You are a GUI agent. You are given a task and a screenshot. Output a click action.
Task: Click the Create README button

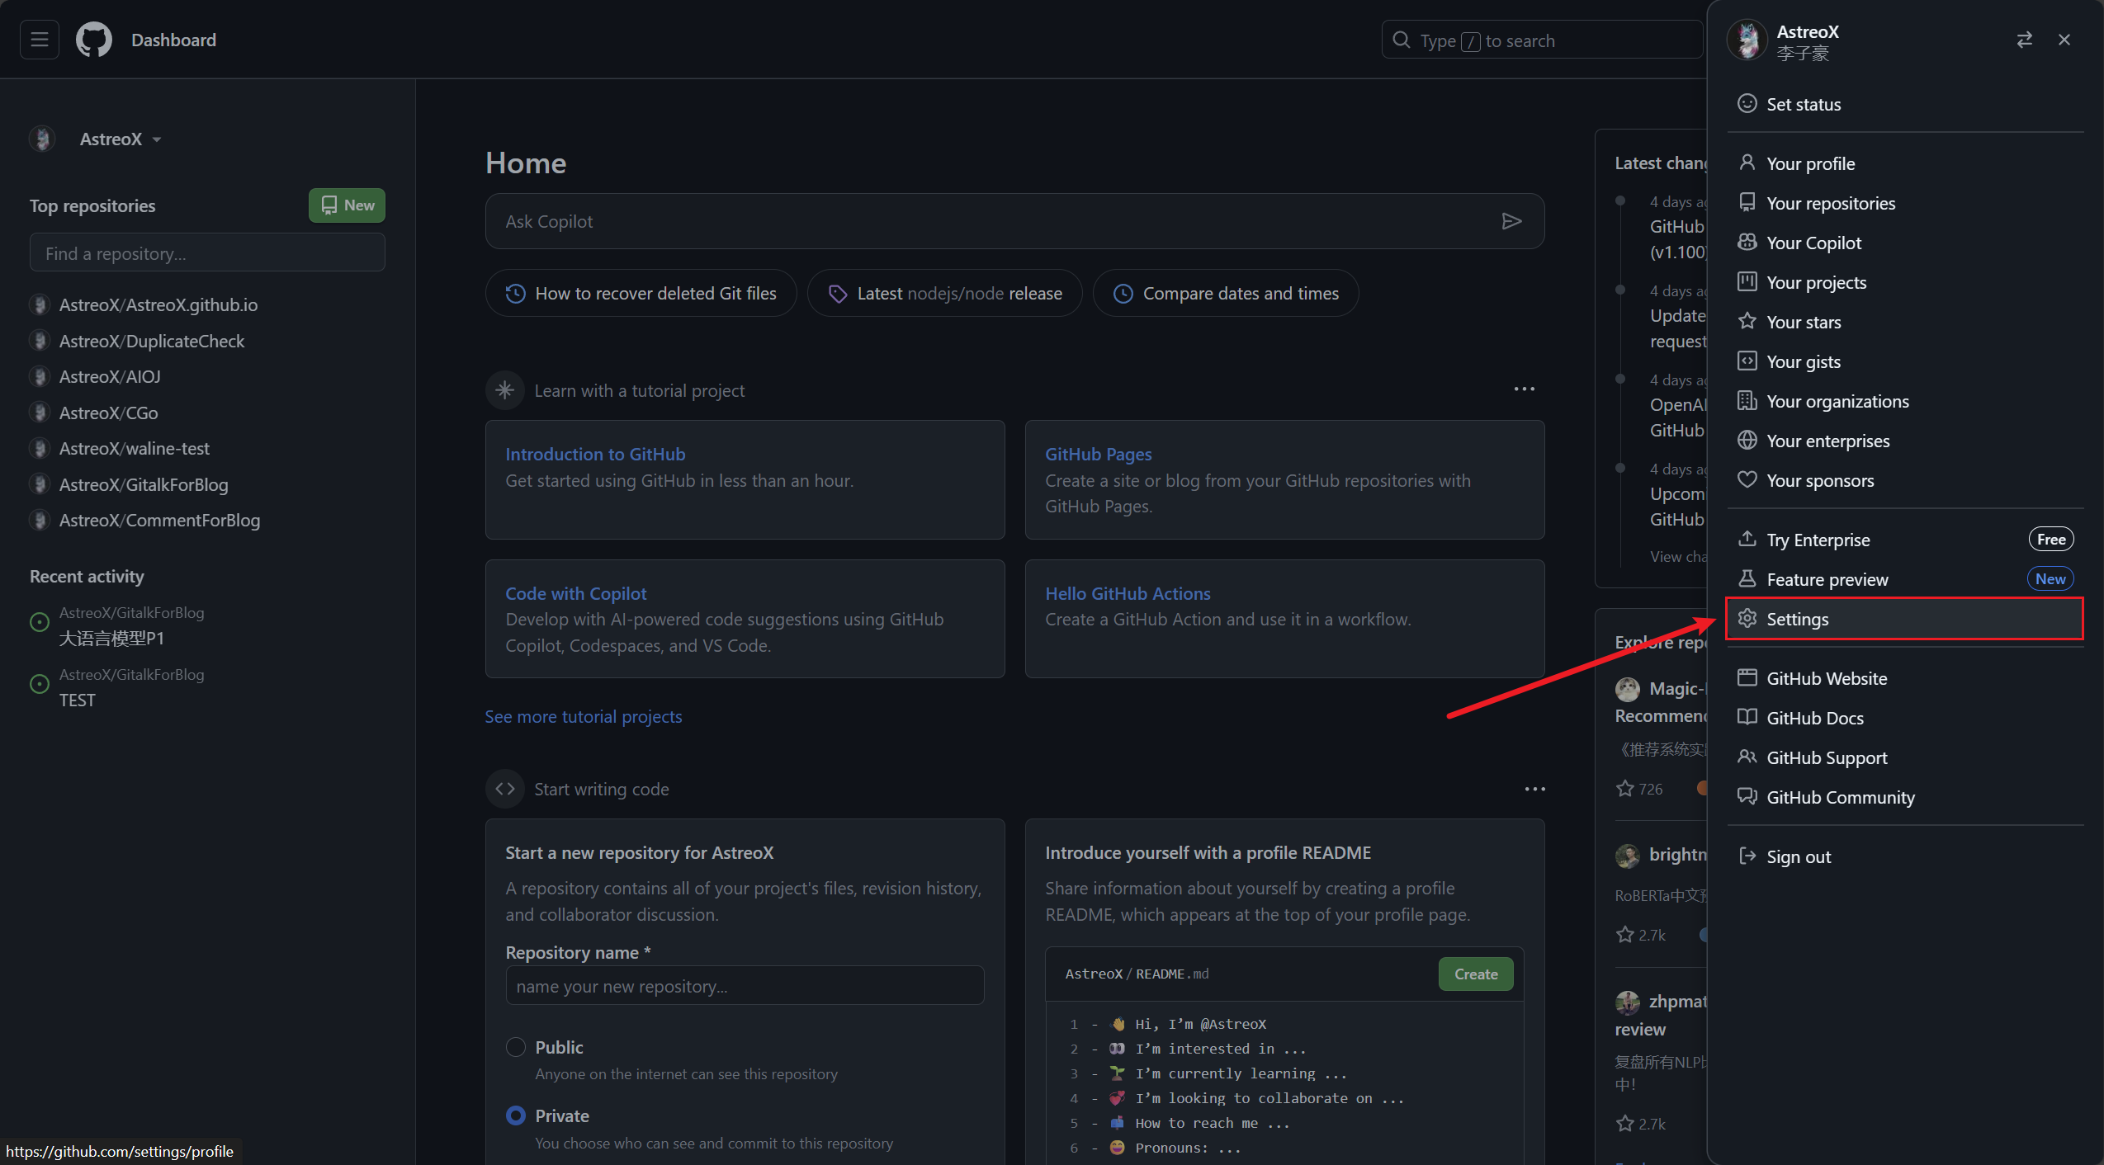point(1476,974)
